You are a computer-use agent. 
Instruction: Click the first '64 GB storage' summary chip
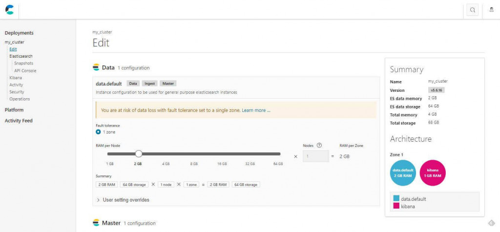134,185
